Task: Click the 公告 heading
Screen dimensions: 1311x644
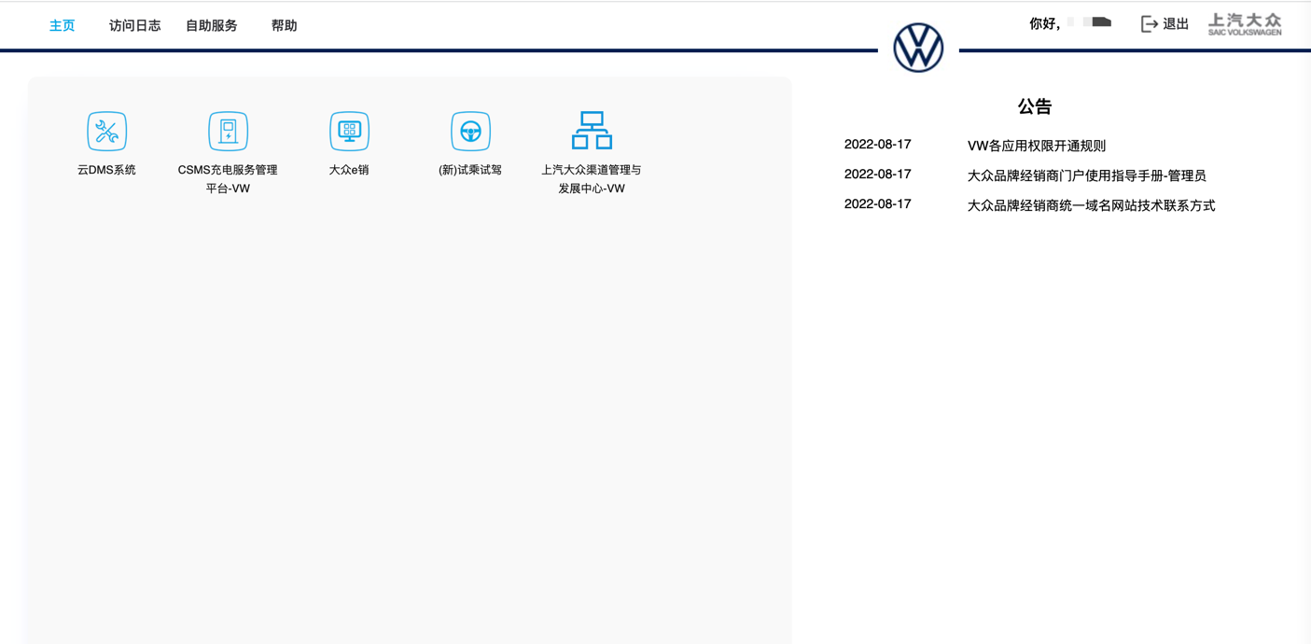Action: tap(1035, 106)
